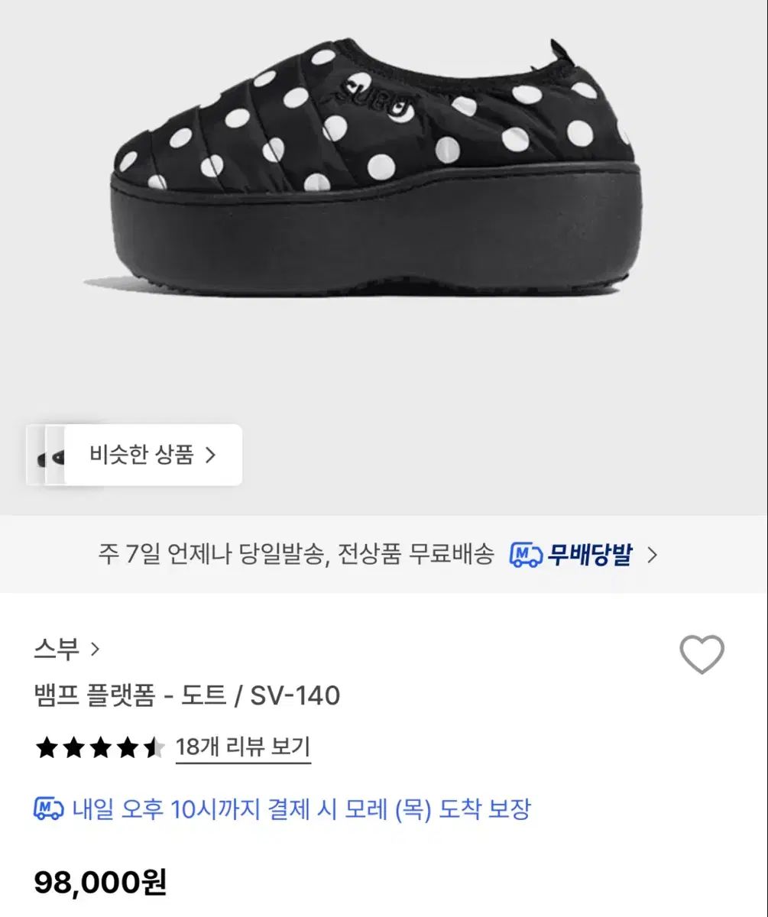Click the 주 7일 언제나 당일발송 banner text
Viewport: 768px width, 917px height.
(x=296, y=555)
